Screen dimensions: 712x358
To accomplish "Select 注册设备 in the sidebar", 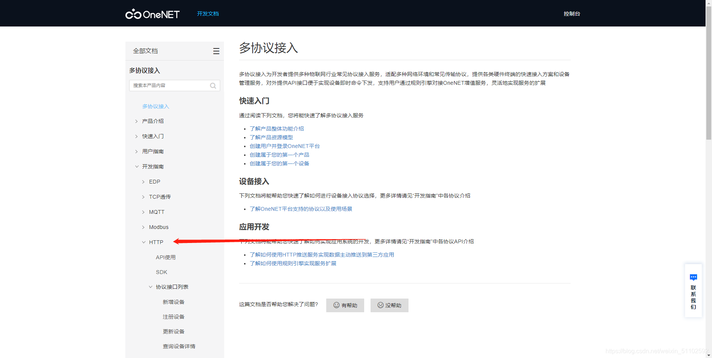I will pos(174,317).
